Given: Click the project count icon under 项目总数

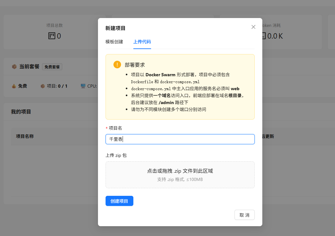Looking at the screenshot, I should 52,36.
